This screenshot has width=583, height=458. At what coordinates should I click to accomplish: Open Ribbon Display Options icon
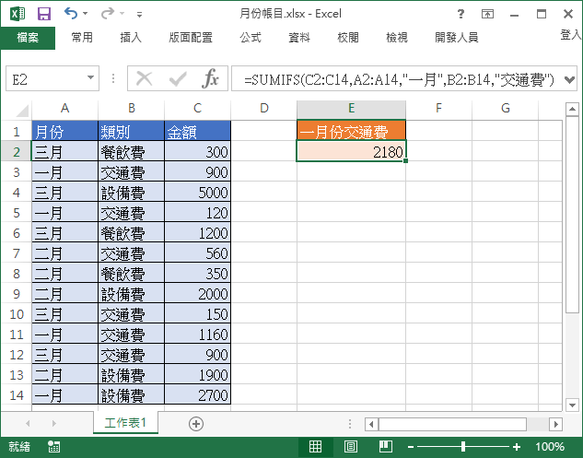coord(487,14)
